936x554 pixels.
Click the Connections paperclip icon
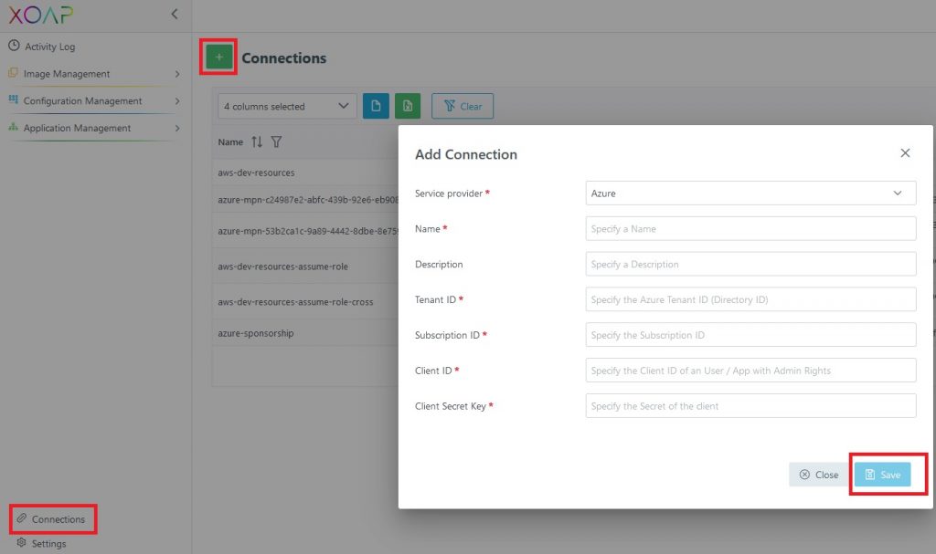pos(22,517)
